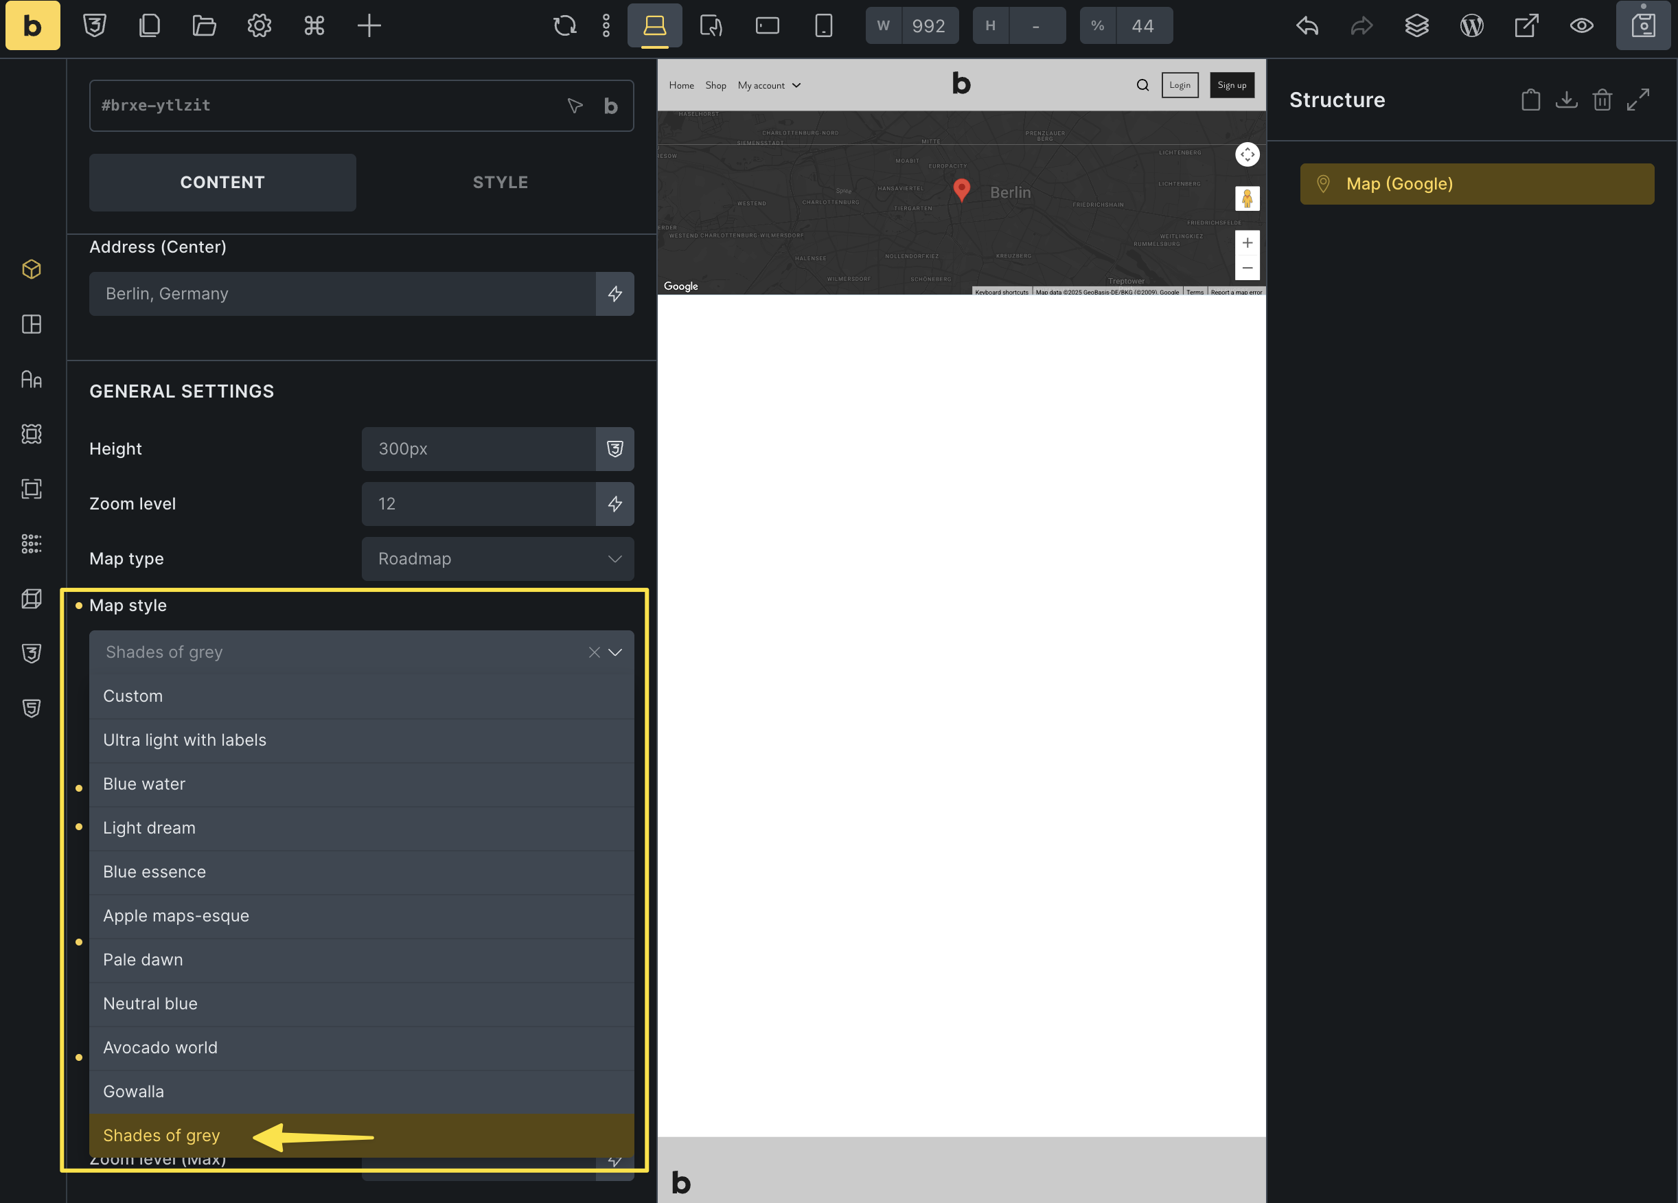
Task: Choose Shades of grey map style
Action: [362, 1136]
